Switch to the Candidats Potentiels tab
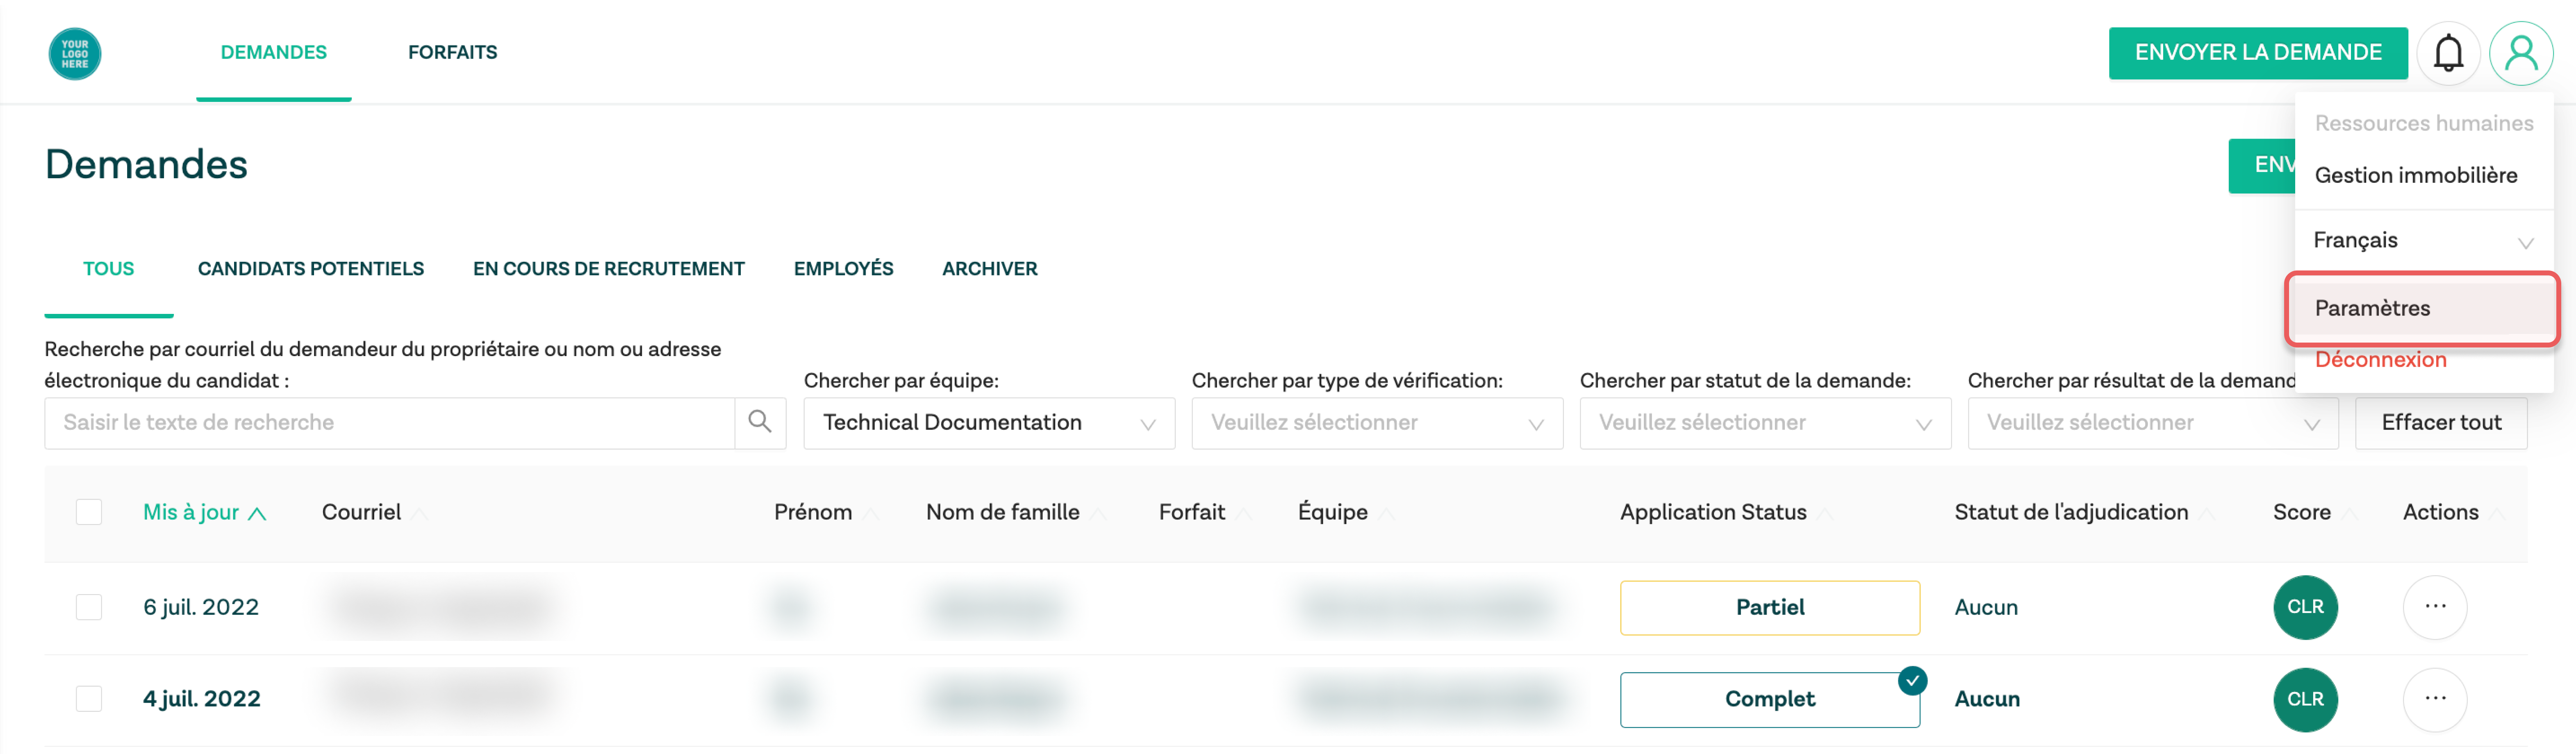 click(311, 269)
